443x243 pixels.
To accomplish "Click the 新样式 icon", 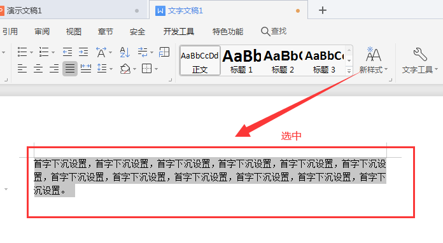I will point(373,54).
